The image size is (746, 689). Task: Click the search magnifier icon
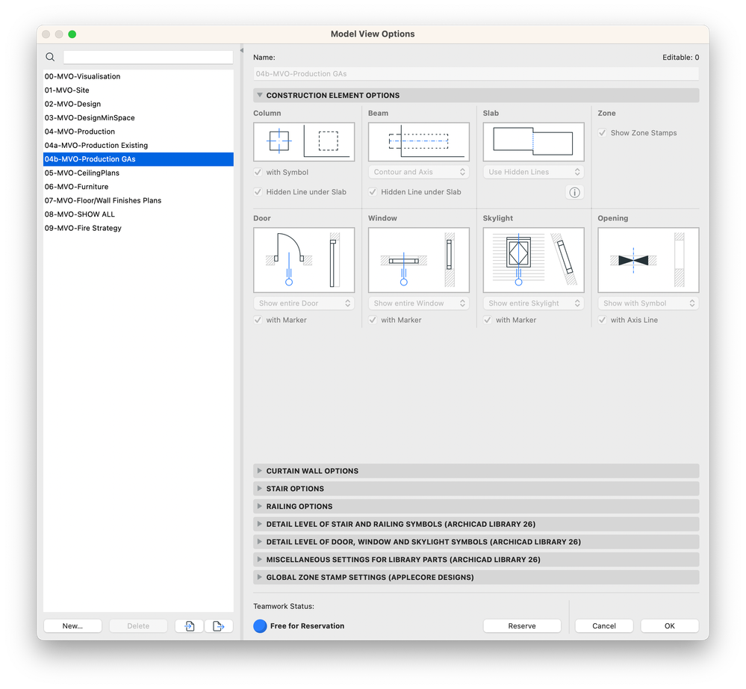50,57
